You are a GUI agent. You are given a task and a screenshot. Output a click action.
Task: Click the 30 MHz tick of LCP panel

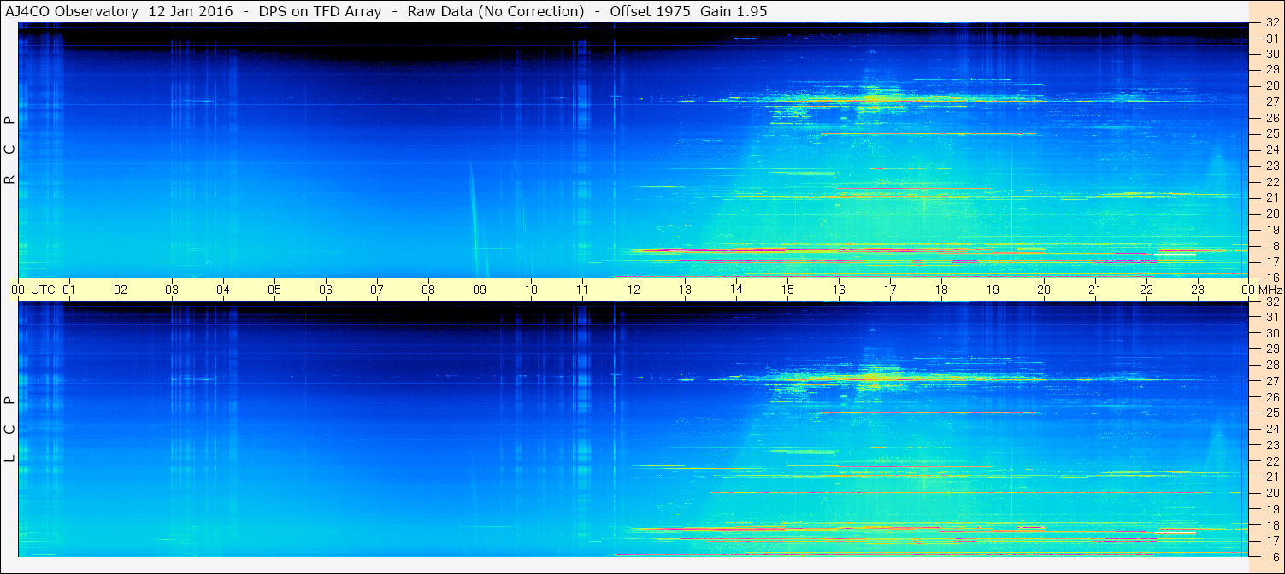[1271, 333]
